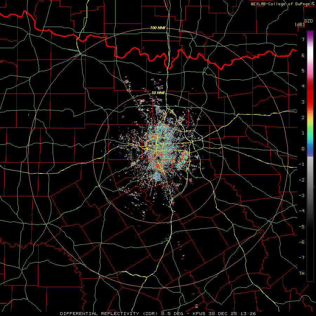Click the DZD legend title

pyautogui.click(x=308, y=21)
